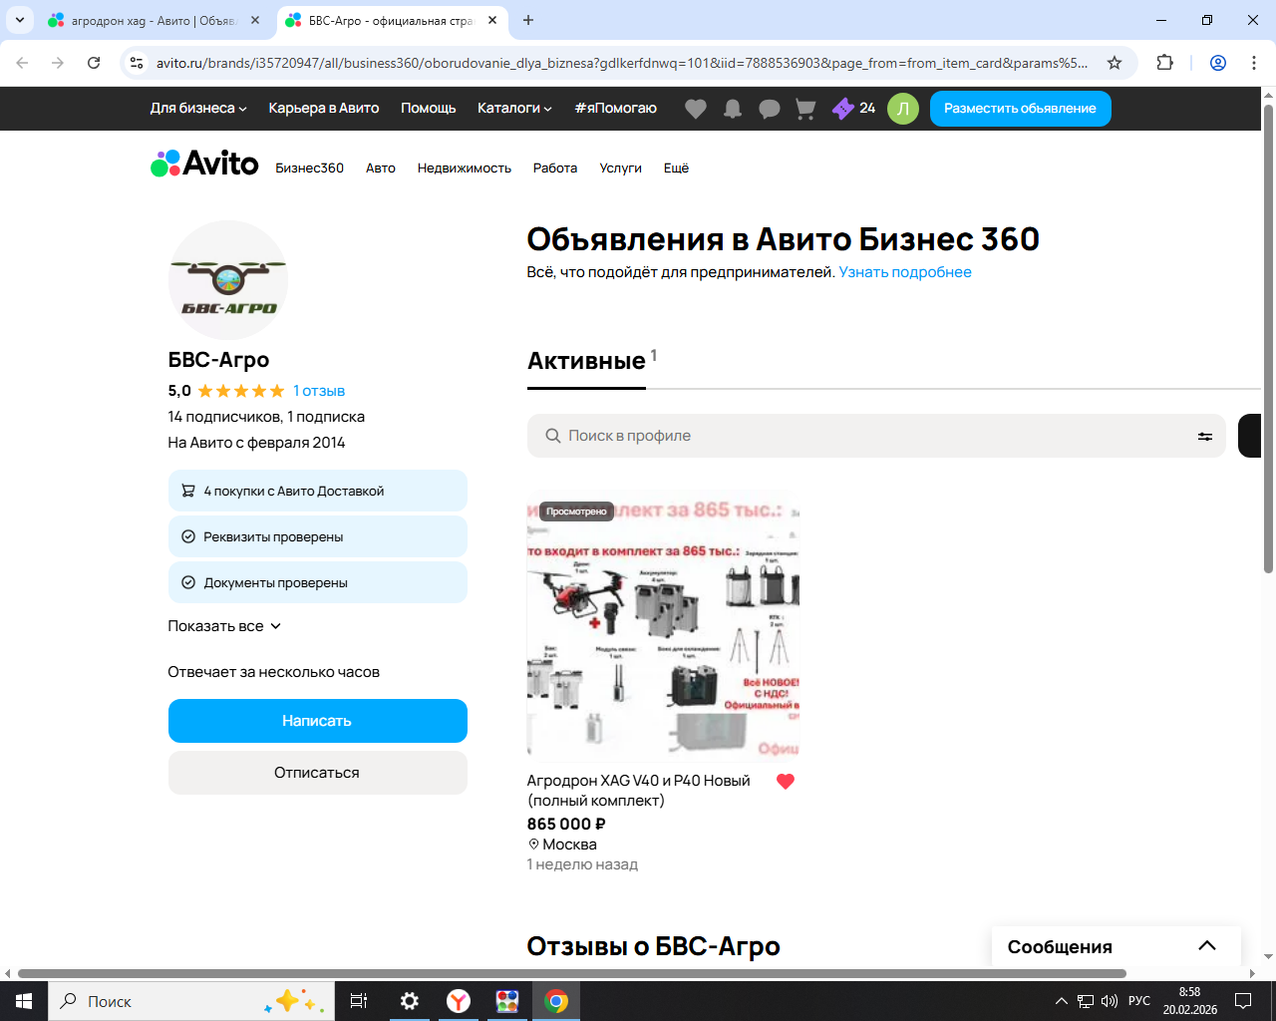Open search filter settings icon in profile search
The width and height of the screenshot is (1276, 1021).
[x=1205, y=436]
